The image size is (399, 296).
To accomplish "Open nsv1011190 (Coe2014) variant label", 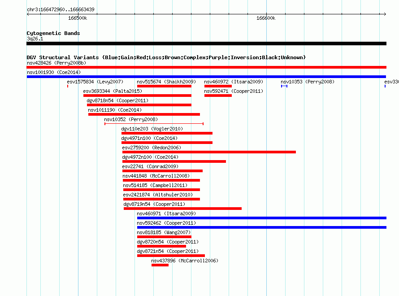I will pos(115,110).
